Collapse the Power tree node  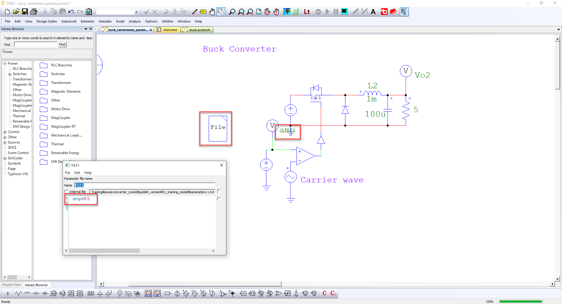5,63
